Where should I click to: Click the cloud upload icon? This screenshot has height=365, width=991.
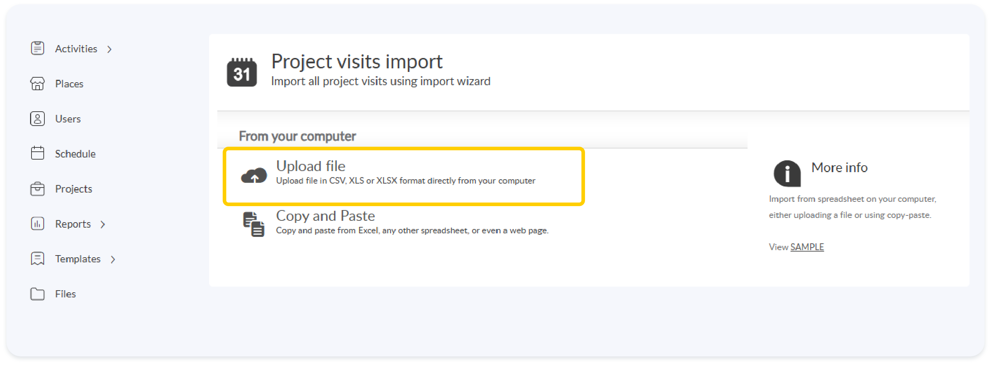click(x=253, y=176)
